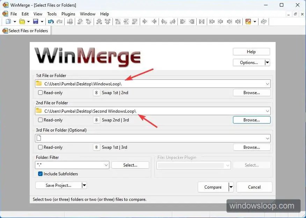This screenshot has height=218, width=306.
Task: Click the Save floppy disk toolbar icon
Action: [x=36, y=21]
